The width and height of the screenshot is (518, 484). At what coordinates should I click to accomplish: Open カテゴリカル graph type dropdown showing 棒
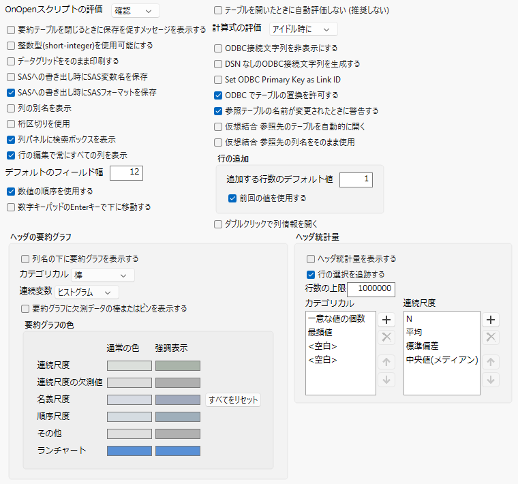[x=103, y=275]
